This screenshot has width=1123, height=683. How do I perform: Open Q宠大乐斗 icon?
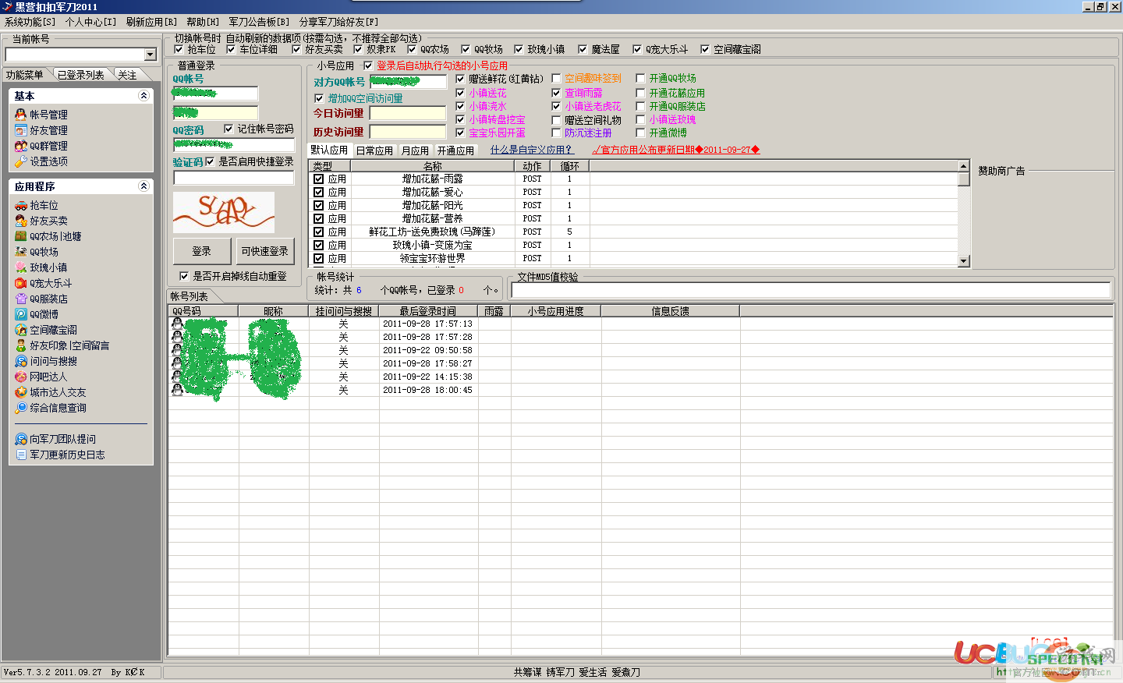pos(21,283)
